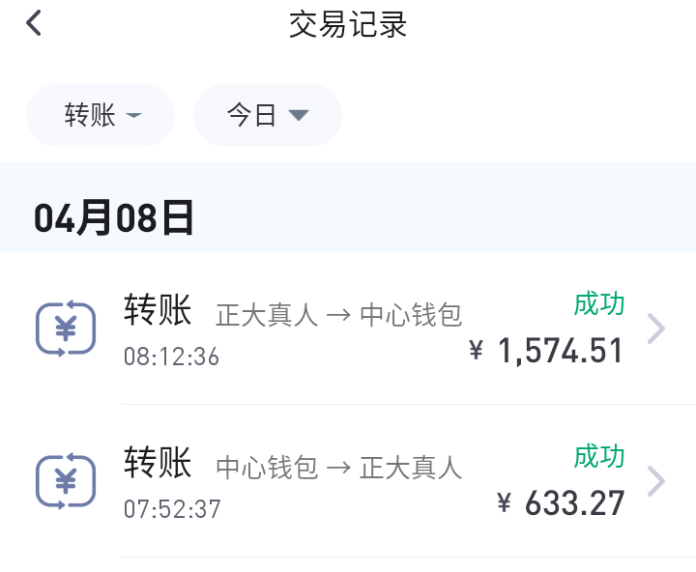The image size is (696, 572).
Task: Open details chevron for the ¥1,574.51 transfer
Action: click(656, 329)
